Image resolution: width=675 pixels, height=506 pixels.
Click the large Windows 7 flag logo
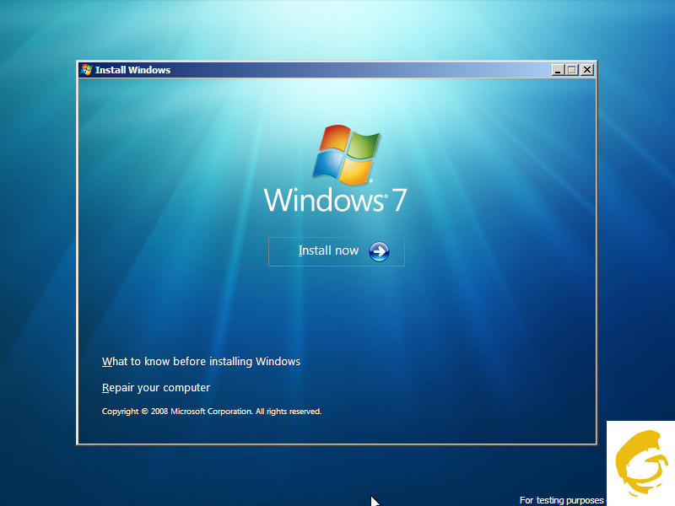point(347,154)
